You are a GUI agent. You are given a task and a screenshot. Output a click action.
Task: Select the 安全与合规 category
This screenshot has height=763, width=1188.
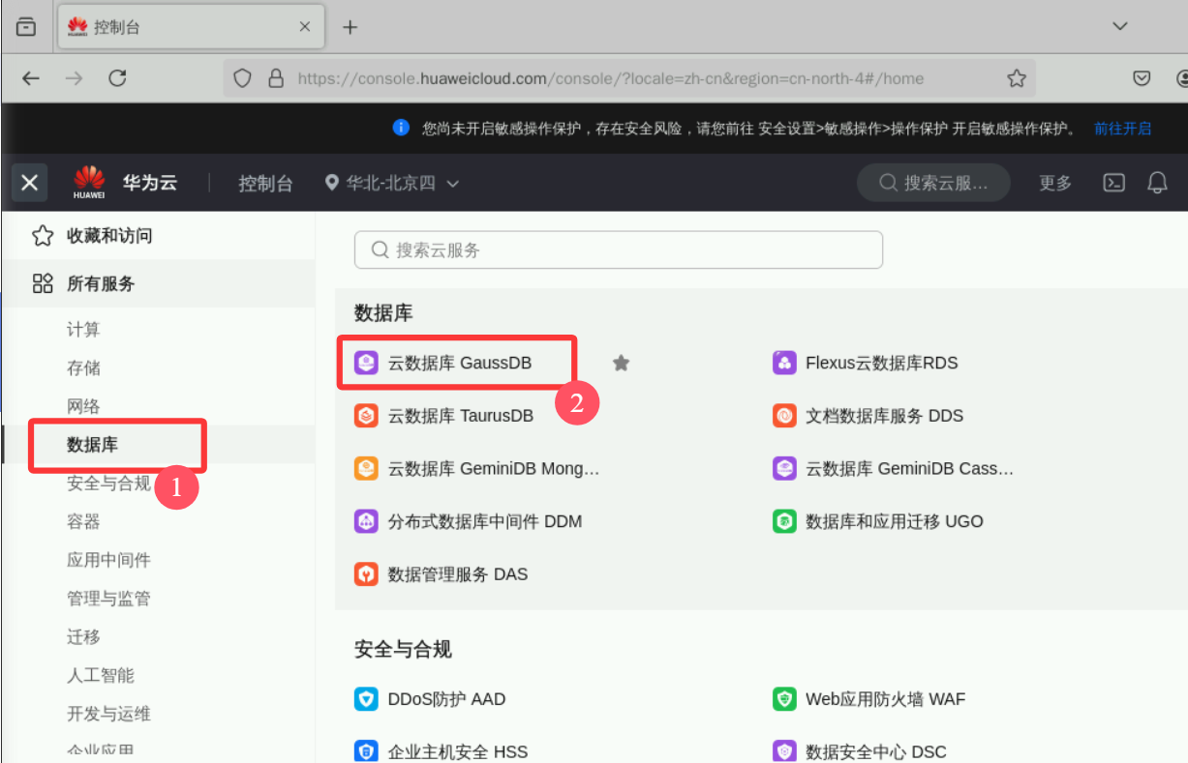click(x=108, y=484)
